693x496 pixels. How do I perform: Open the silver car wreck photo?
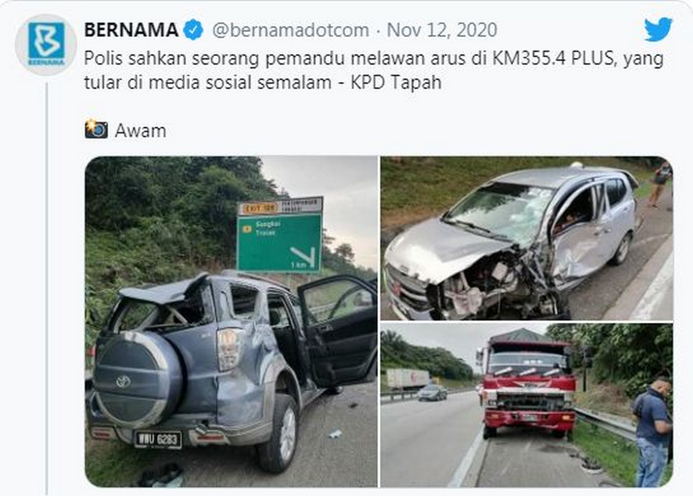pyautogui.click(x=527, y=238)
